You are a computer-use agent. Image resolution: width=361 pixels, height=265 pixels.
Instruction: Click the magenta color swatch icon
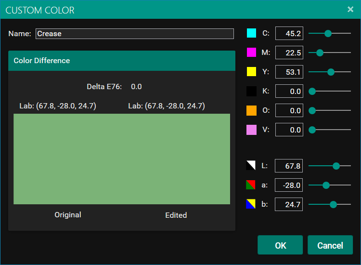(x=251, y=53)
